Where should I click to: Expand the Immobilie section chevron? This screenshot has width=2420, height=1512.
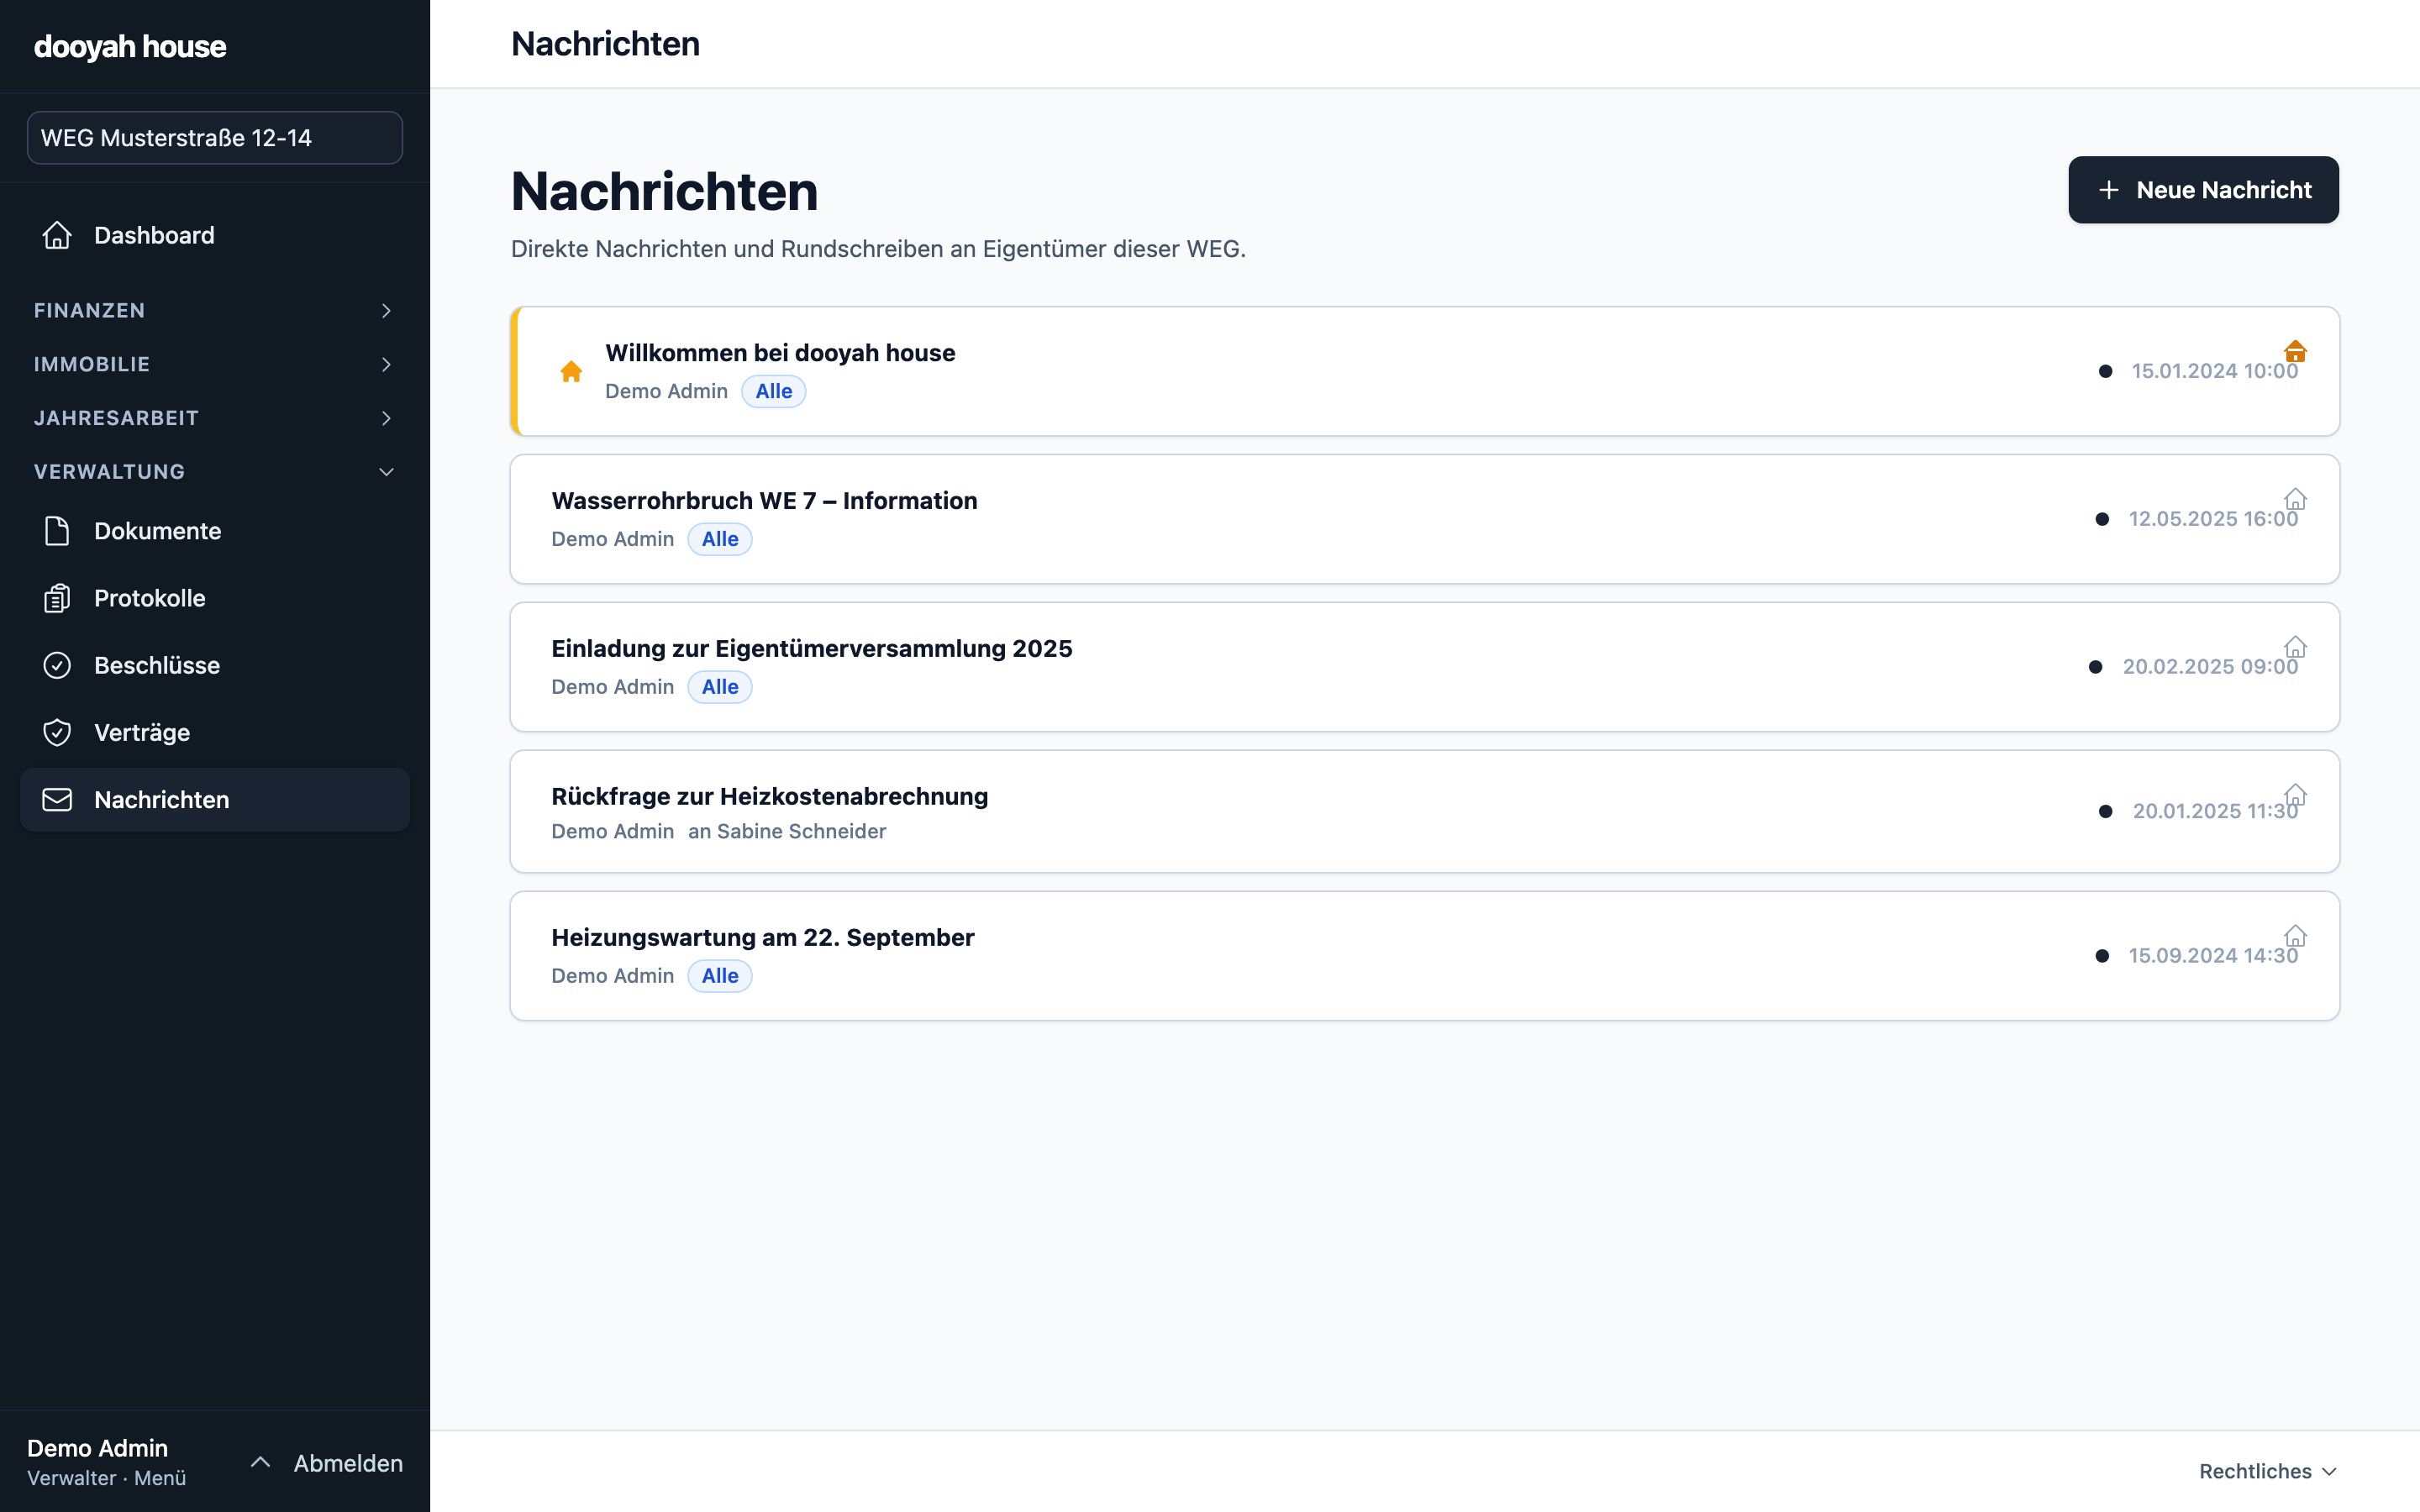386,365
